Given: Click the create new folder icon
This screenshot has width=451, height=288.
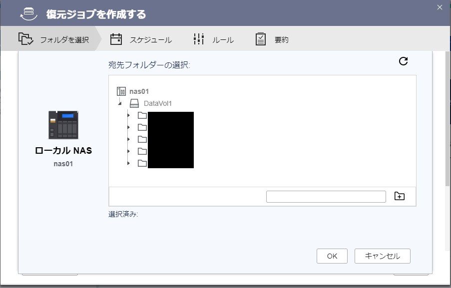Looking at the screenshot, I should point(399,196).
